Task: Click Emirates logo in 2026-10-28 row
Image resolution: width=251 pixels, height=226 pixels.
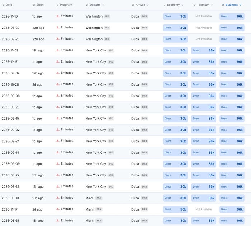Action: click(58, 84)
